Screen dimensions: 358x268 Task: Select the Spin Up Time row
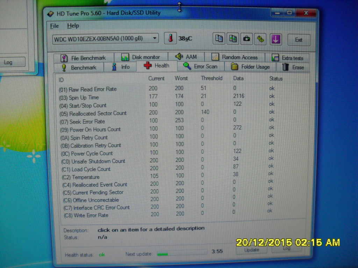click(x=167, y=97)
